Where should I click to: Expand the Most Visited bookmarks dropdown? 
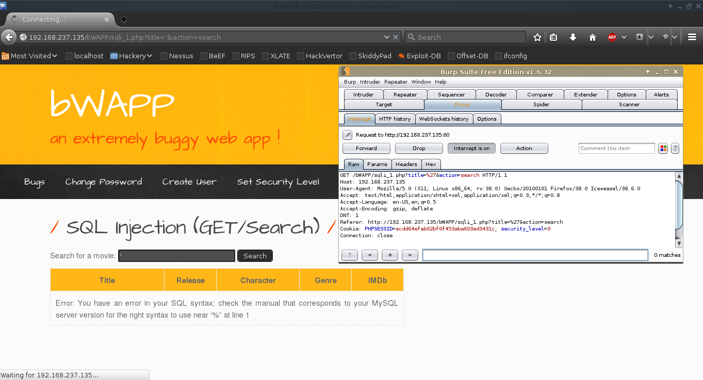point(30,56)
